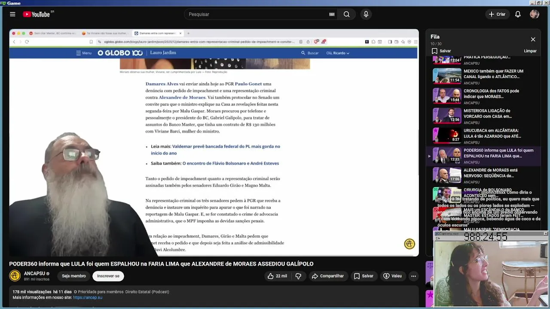Open the ANCAPSU channel name link
This screenshot has width=550, height=309.
[34, 273]
